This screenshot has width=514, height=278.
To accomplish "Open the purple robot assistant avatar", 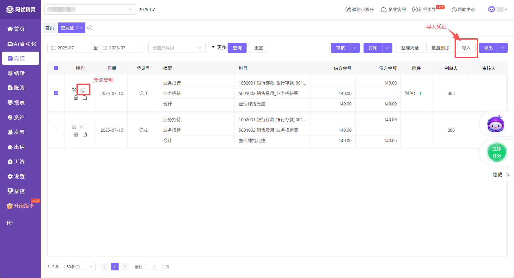I will coord(496,124).
